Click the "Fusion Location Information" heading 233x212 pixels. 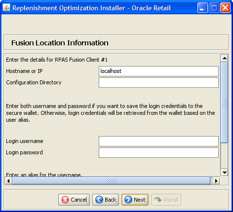click(60, 43)
